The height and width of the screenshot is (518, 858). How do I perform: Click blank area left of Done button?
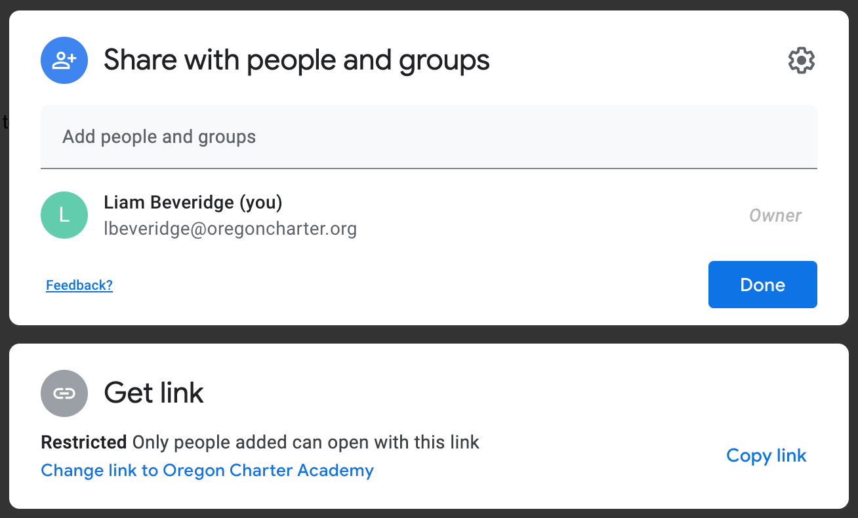pyautogui.click(x=407, y=285)
